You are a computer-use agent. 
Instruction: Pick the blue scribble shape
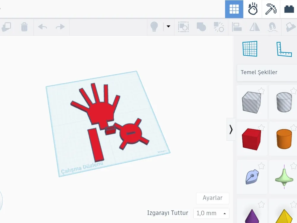coord(252,177)
